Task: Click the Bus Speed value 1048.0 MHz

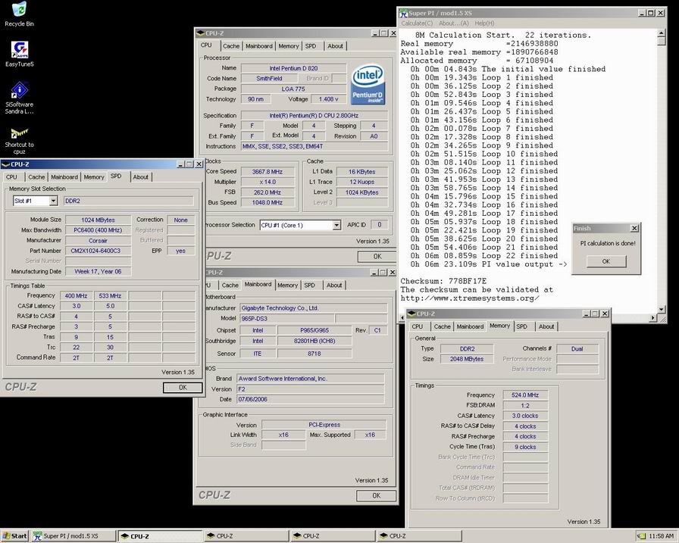Action: click(x=268, y=202)
